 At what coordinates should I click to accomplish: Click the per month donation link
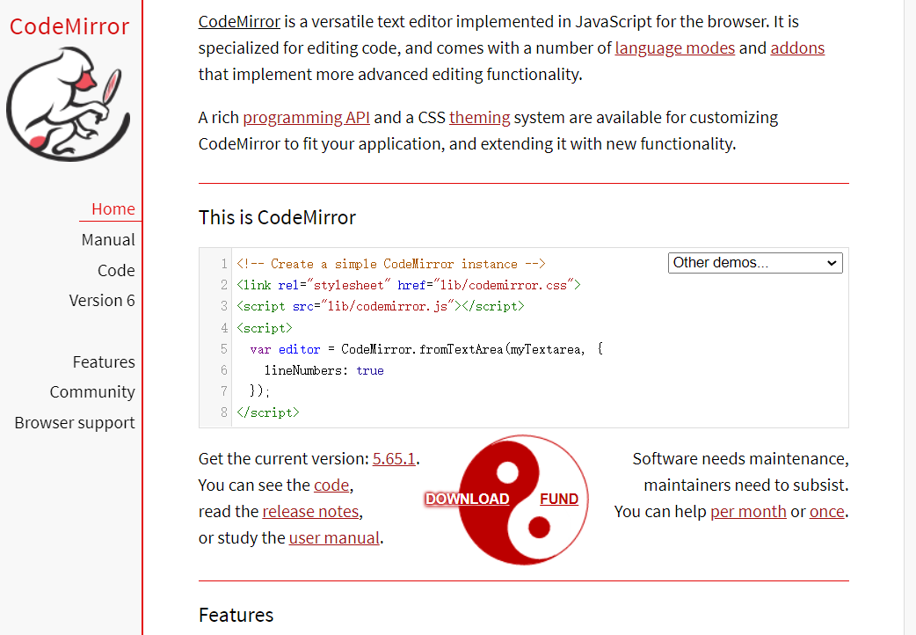[748, 512]
